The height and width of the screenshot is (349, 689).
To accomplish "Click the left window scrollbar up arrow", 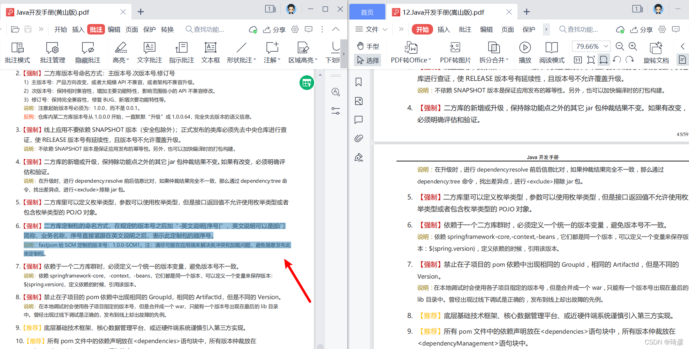I will (x=320, y=75).
